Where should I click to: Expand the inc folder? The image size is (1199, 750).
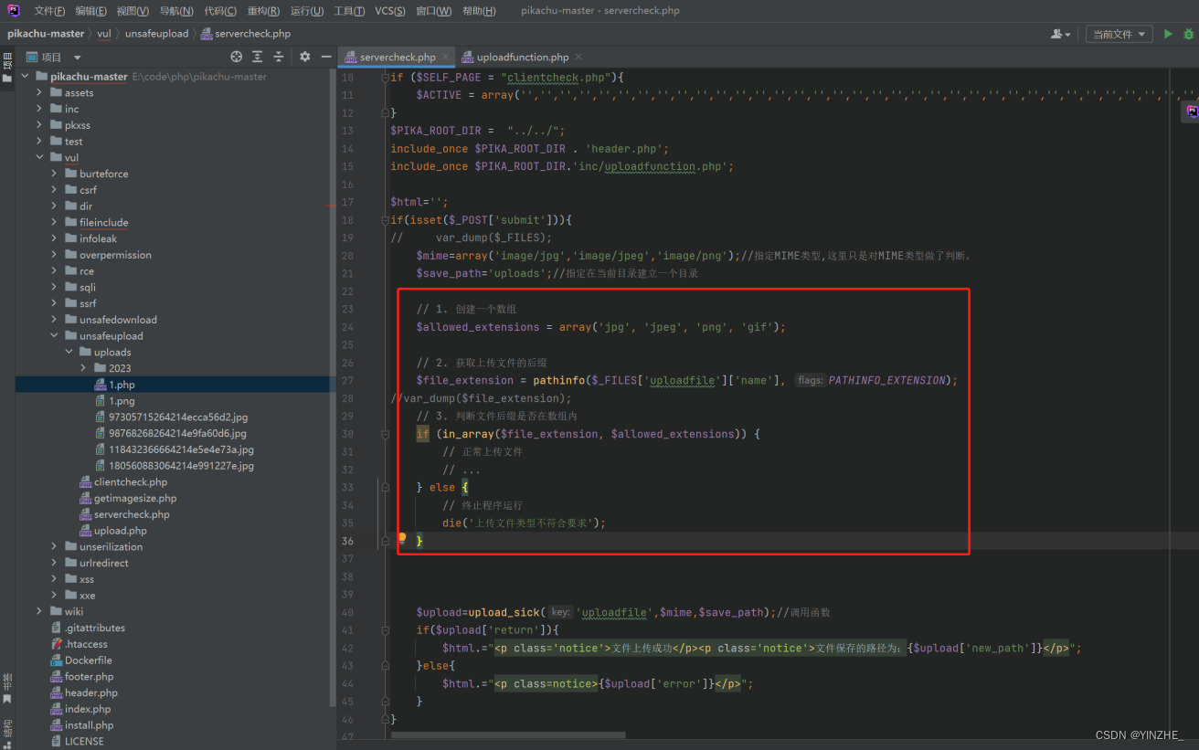point(39,109)
